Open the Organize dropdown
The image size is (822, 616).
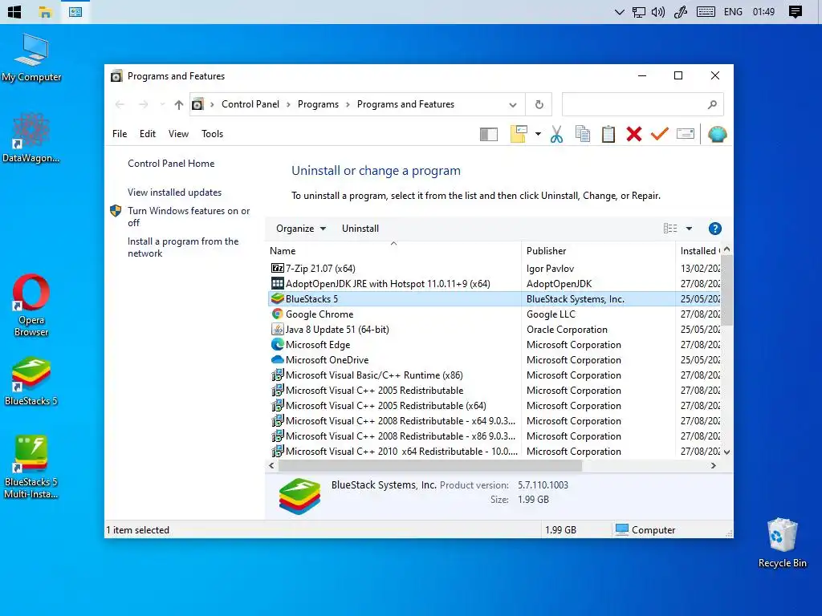(x=301, y=229)
